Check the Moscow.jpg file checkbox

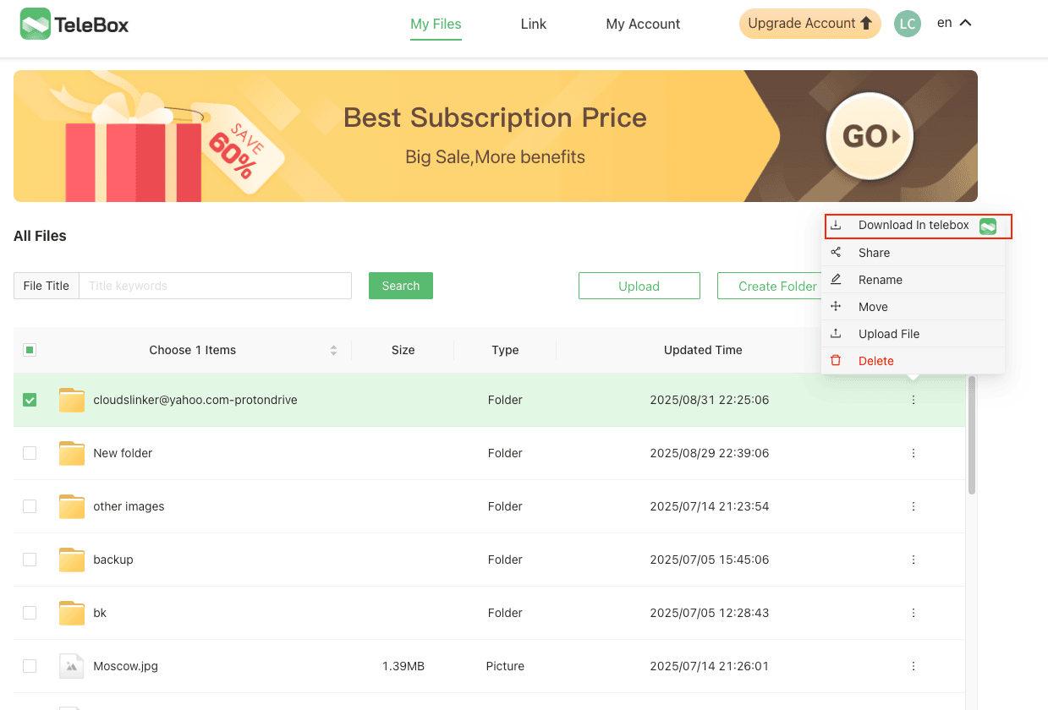[30, 666]
